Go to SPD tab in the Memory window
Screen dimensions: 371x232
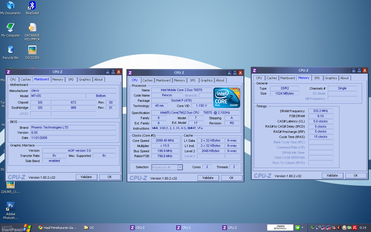coord(317,78)
